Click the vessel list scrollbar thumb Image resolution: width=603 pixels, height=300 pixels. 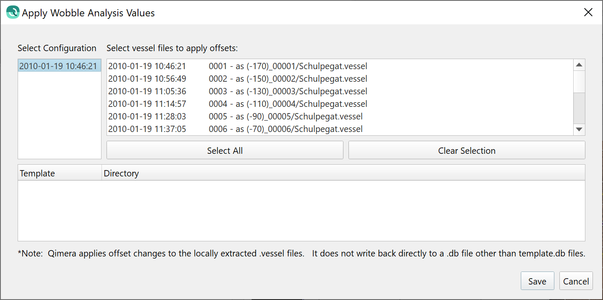coord(579,108)
